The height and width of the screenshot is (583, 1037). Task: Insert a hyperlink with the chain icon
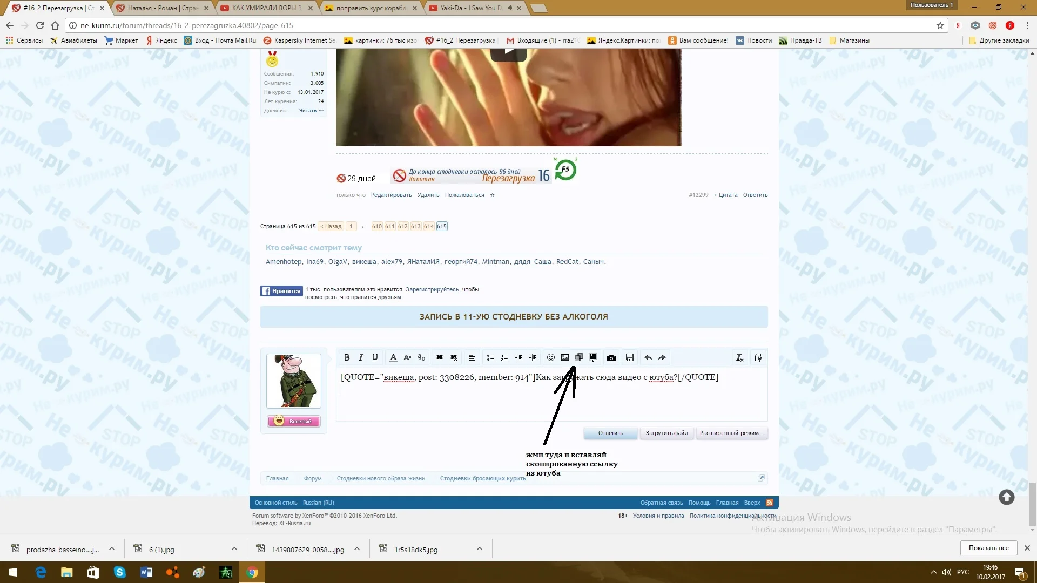click(439, 357)
